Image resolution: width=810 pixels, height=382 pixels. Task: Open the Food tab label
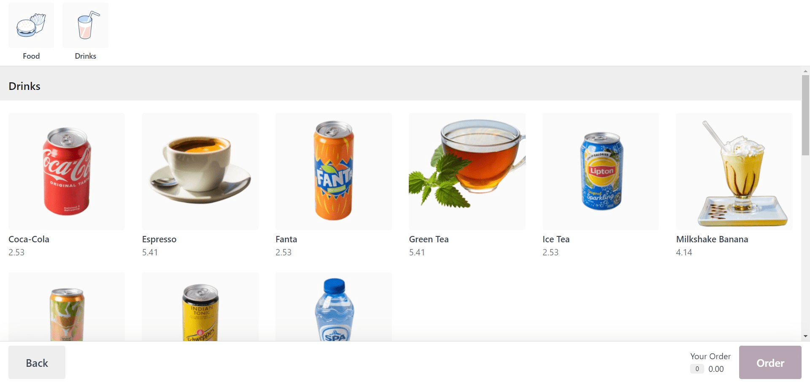pyautogui.click(x=31, y=56)
